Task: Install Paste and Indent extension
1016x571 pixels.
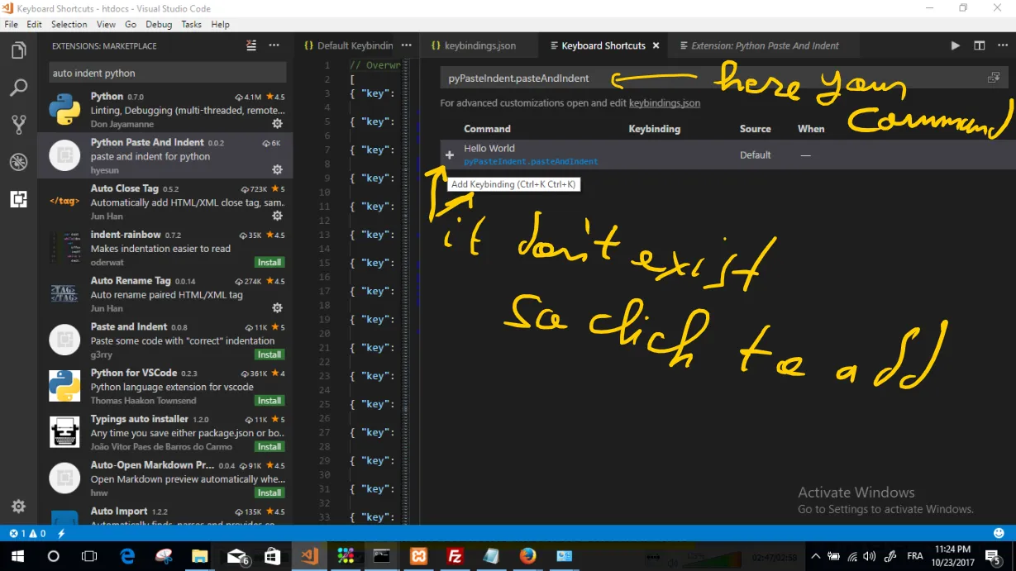Action: coord(270,354)
